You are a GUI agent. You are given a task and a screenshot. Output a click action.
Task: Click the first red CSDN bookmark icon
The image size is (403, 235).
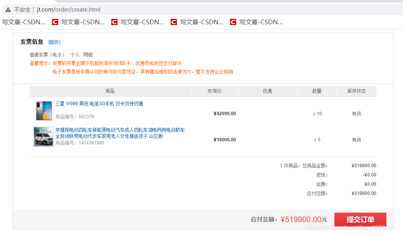(x=55, y=22)
